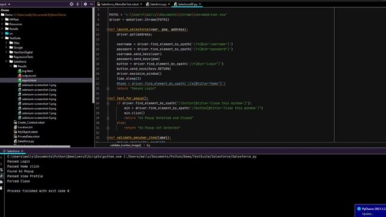Close the Salesforce_MenuBarTest.robot tab

tap(141, 4)
